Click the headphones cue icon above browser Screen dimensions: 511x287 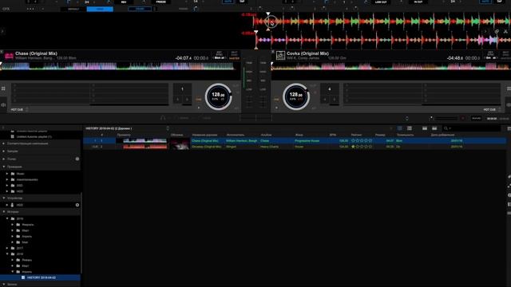163,118
